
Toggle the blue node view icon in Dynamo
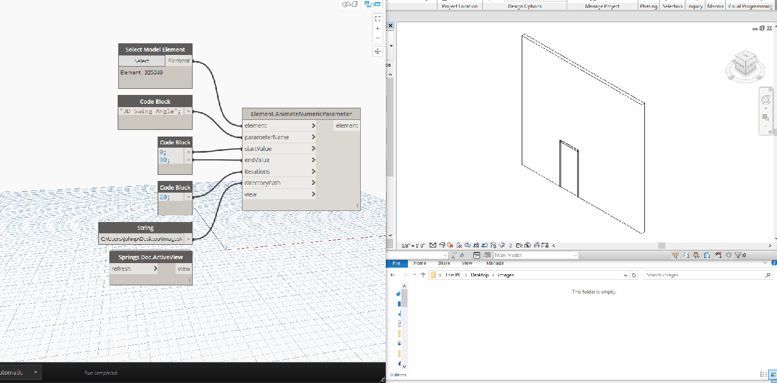(373, 4)
